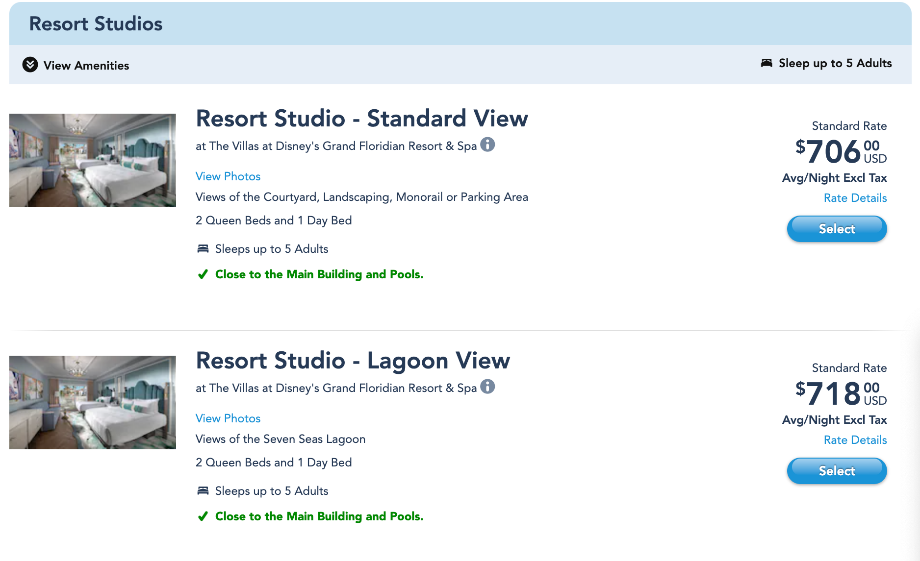Select the Resort Studio Lagoon View room

(837, 471)
